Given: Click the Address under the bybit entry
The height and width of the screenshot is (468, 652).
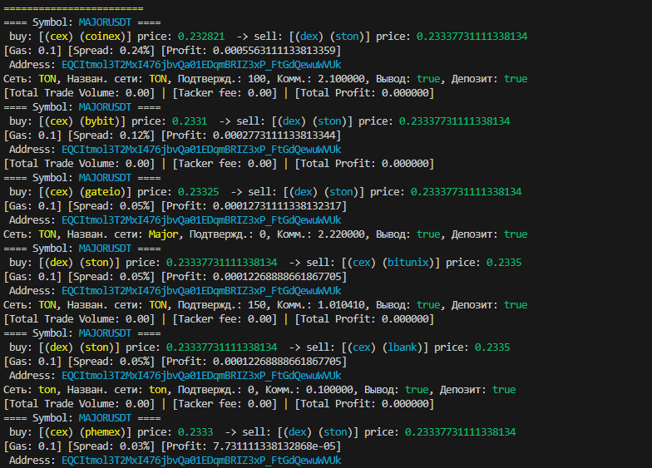Looking at the screenshot, I should (201, 150).
